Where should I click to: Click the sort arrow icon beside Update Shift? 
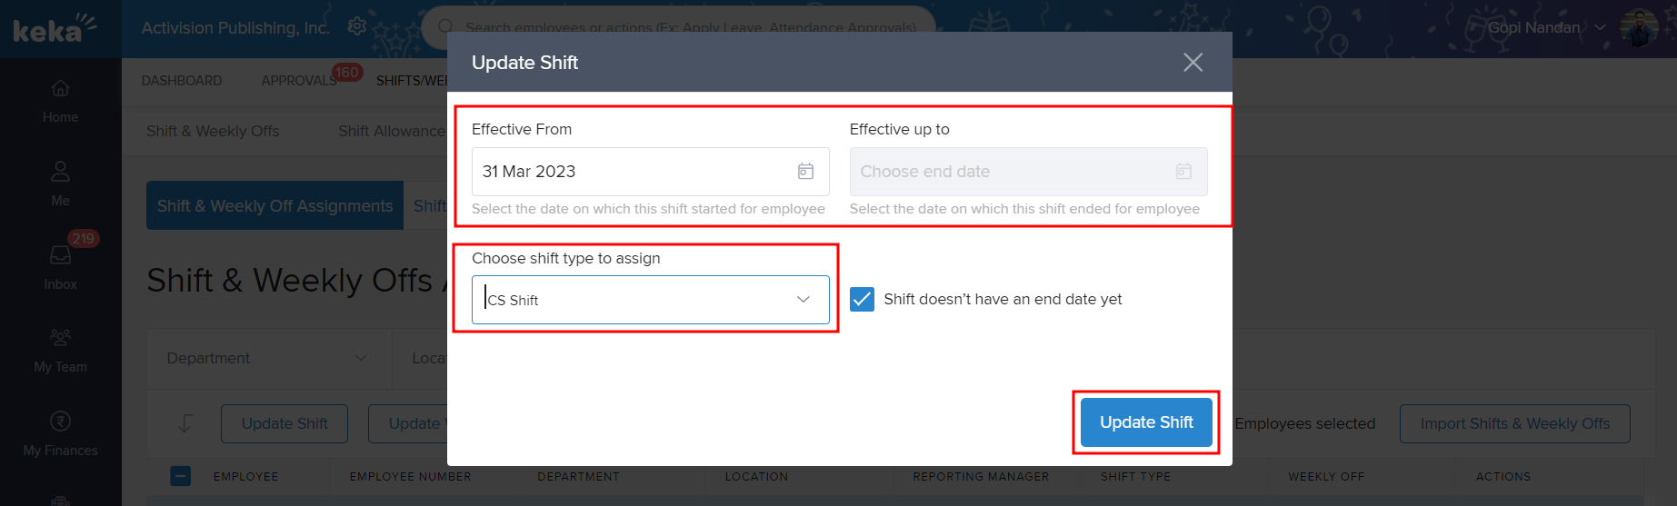185,423
